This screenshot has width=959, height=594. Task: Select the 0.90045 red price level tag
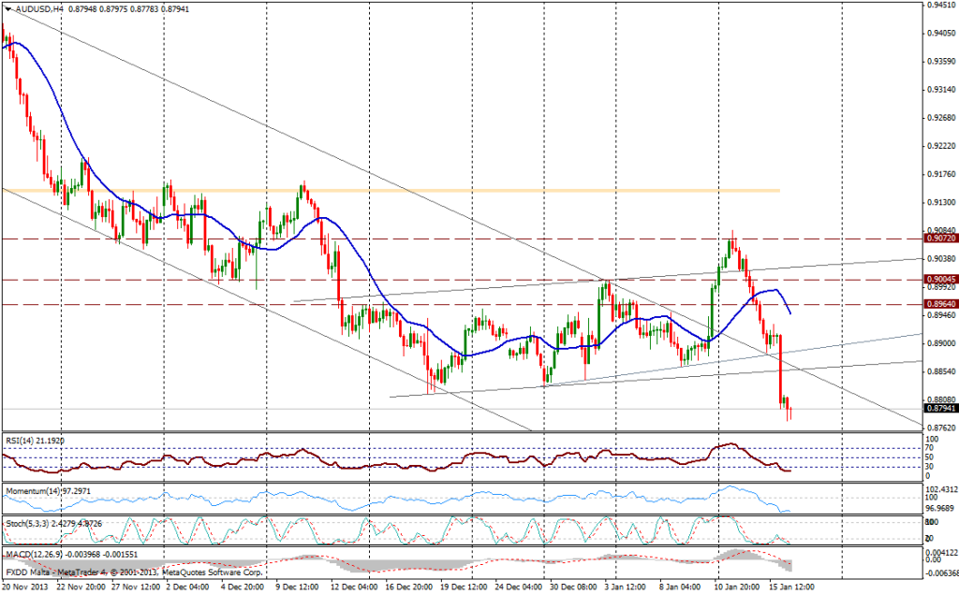[937, 280]
